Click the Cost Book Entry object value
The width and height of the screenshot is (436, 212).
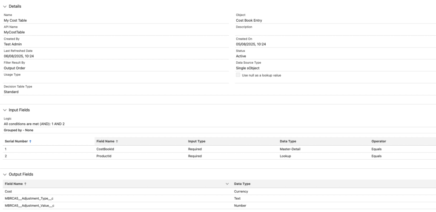click(249, 20)
